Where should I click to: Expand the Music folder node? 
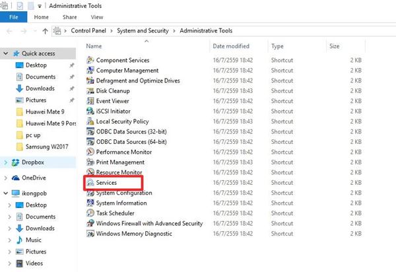pos(10,240)
